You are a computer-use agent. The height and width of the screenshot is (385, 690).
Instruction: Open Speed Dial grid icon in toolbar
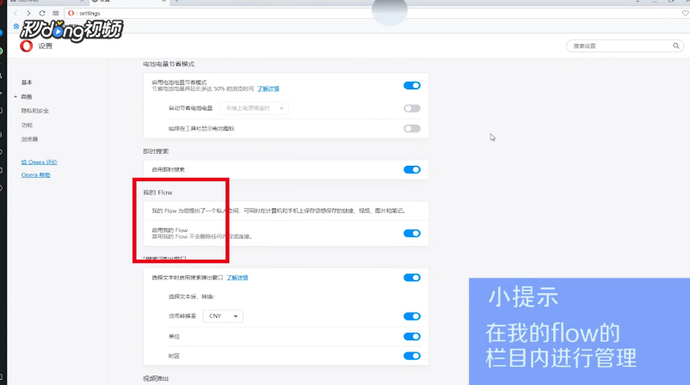tap(55, 13)
